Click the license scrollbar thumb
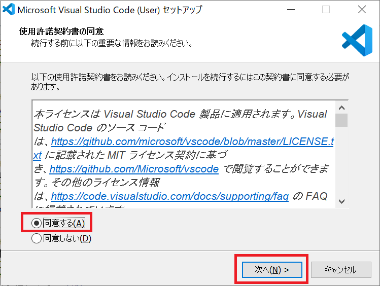 coord(342,120)
